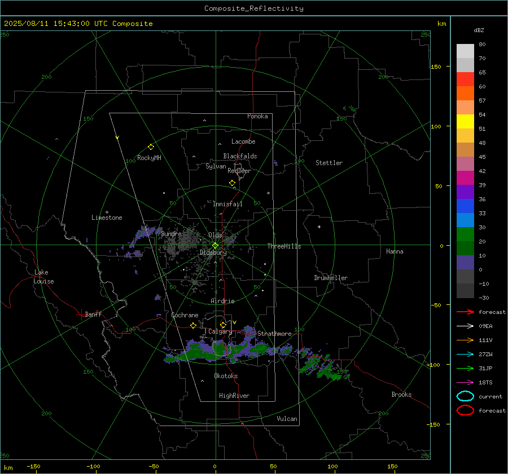The image size is (508, 474).
Task: Click the Okotoks town label
Action: tap(226, 376)
